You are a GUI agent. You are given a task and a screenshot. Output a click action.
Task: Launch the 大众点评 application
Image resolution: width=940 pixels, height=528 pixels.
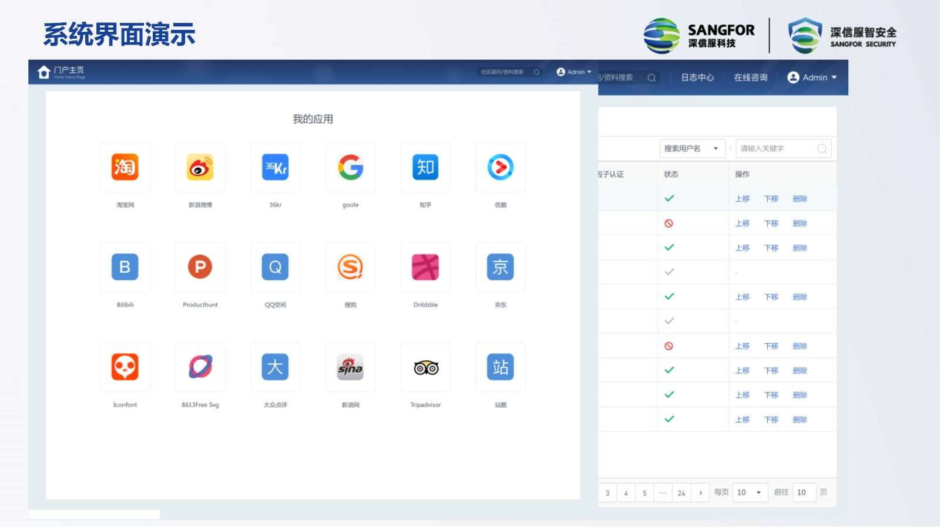pyautogui.click(x=276, y=367)
